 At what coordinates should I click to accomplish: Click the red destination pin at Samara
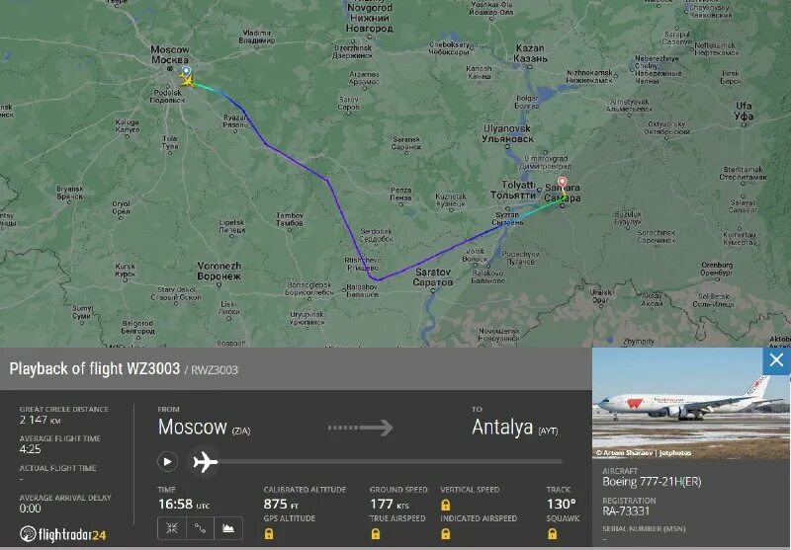coord(562,184)
